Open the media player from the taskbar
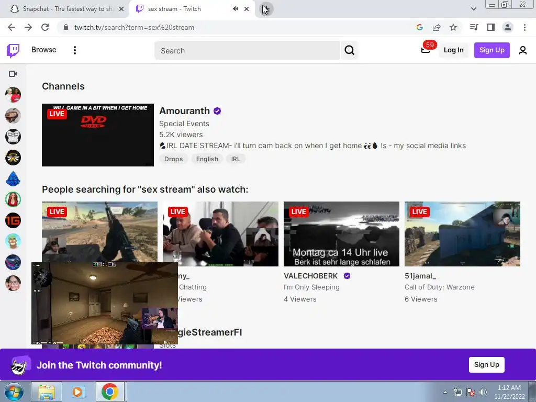Viewport: 536px width, 402px height. click(x=78, y=392)
